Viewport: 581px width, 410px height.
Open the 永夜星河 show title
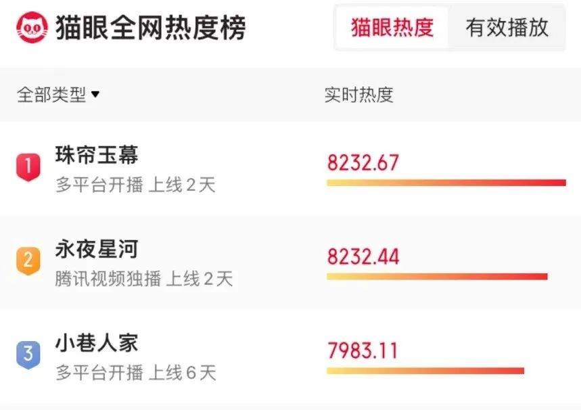tap(97, 249)
